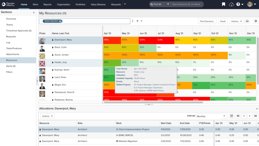The height and width of the screenshot is (146, 259).
Task: Collapse the Allocations panel chevron
Action: 257,109
